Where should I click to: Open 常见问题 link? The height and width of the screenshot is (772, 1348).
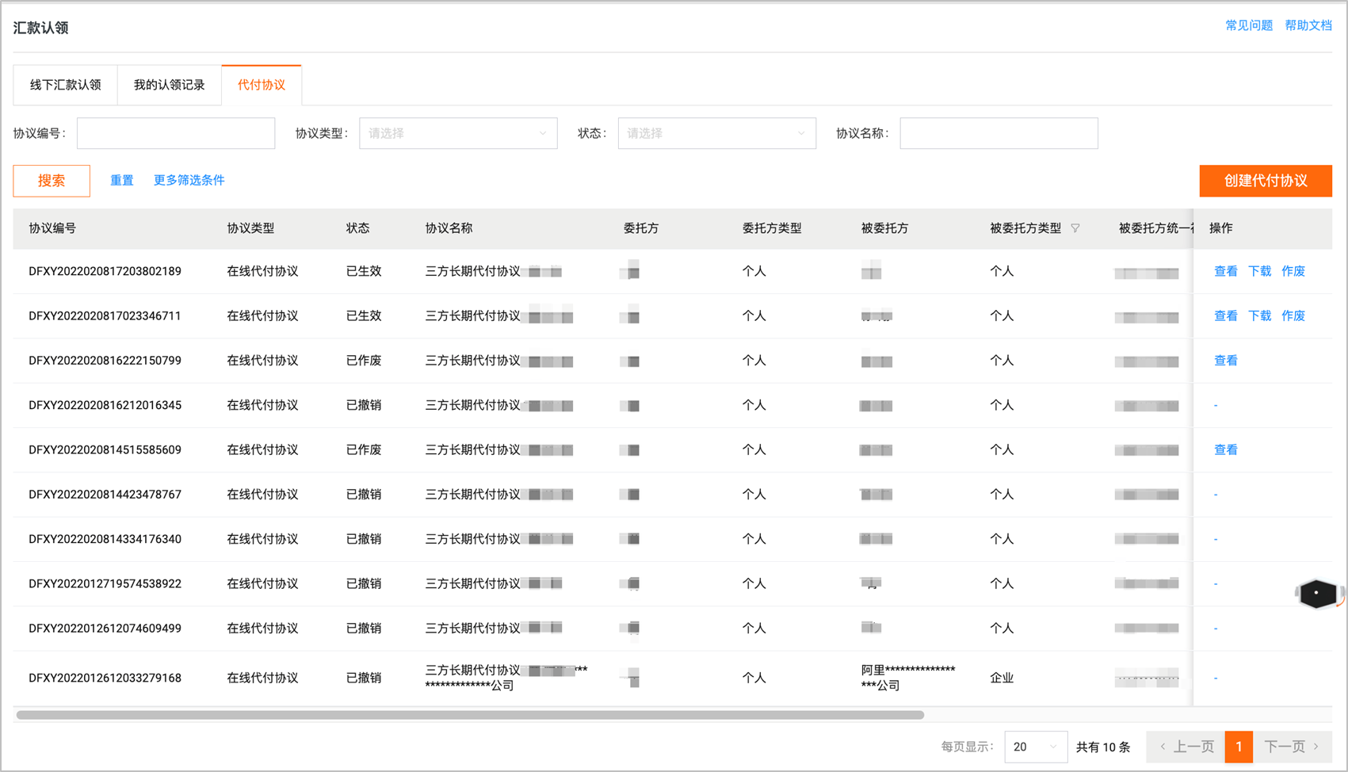pyautogui.click(x=1249, y=25)
